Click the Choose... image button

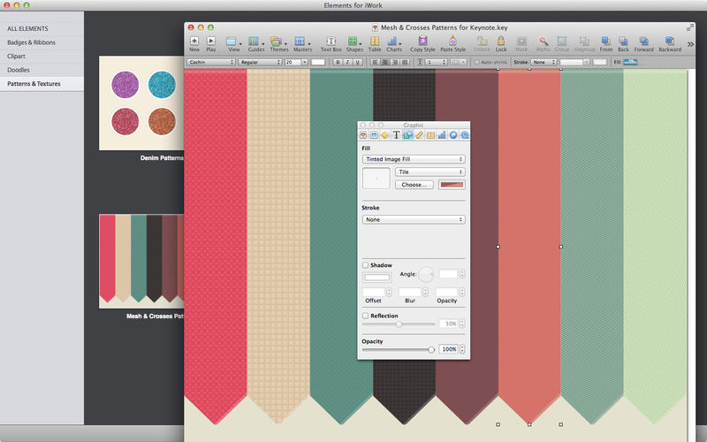pyautogui.click(x=414, y=185)
